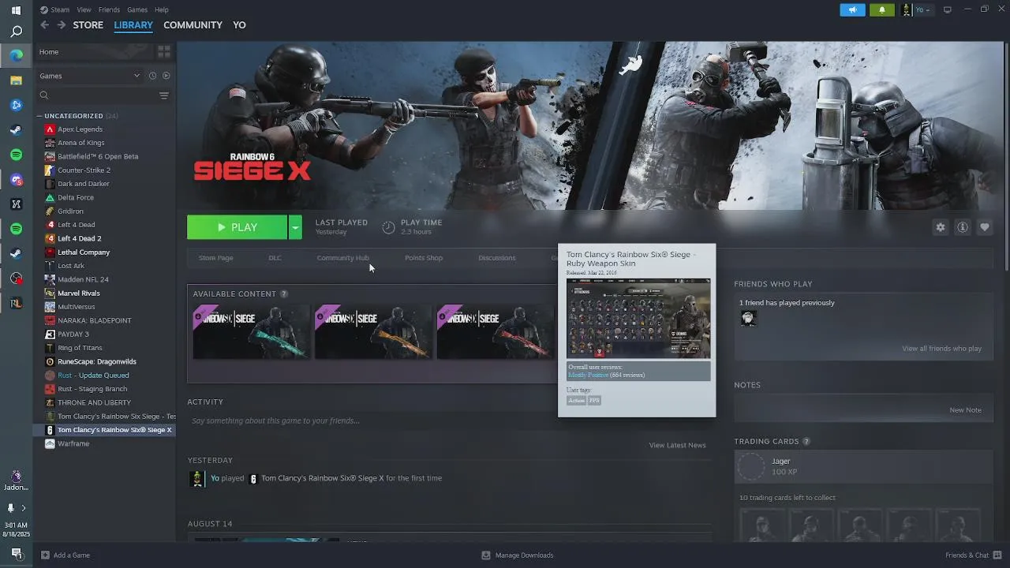The width and height of the screenshot is (1010, 568).
Task: Sort library by recent activity clock icon
Action: click(153, 76)
